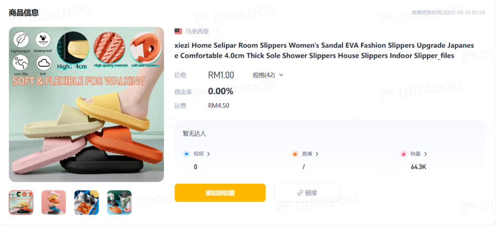496x226 pixels.
Task: Expand the 规格(42) specification dropdown
Action: [x=268, y=75]
